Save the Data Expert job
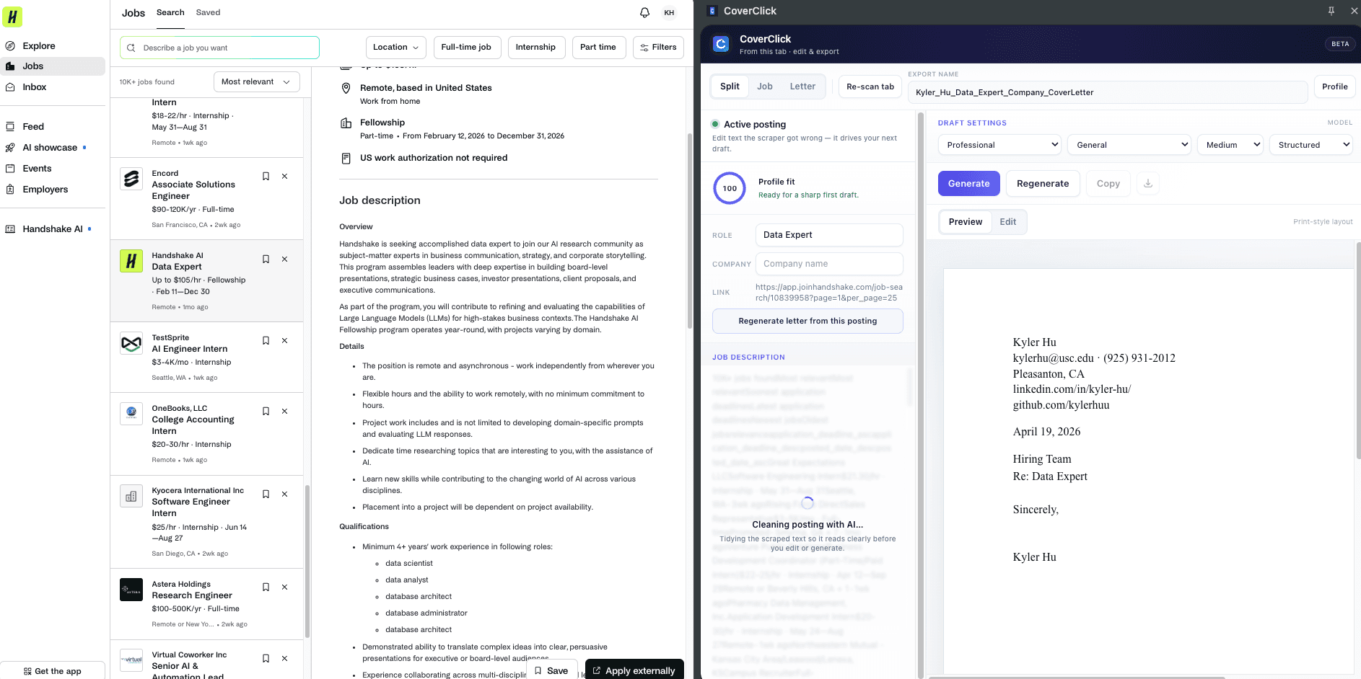This screenshot has height=679, width=1361. pos(552,670)
